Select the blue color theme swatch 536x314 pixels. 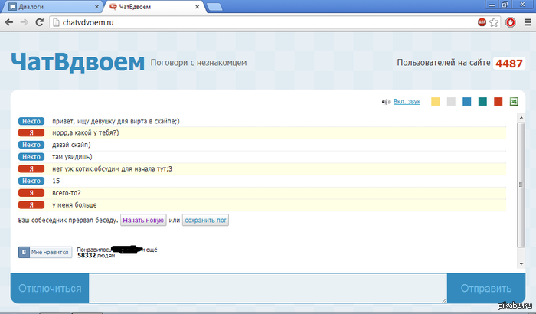pyautogui.click(x=467, y=101)
